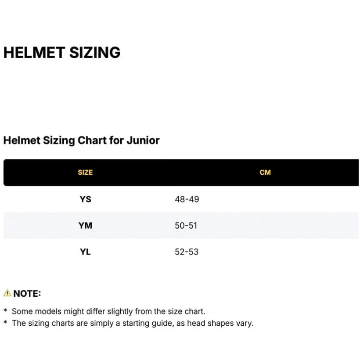The image size is (360, 360).
Task: Click the NOTE: label
Action: tap(27, 293)
